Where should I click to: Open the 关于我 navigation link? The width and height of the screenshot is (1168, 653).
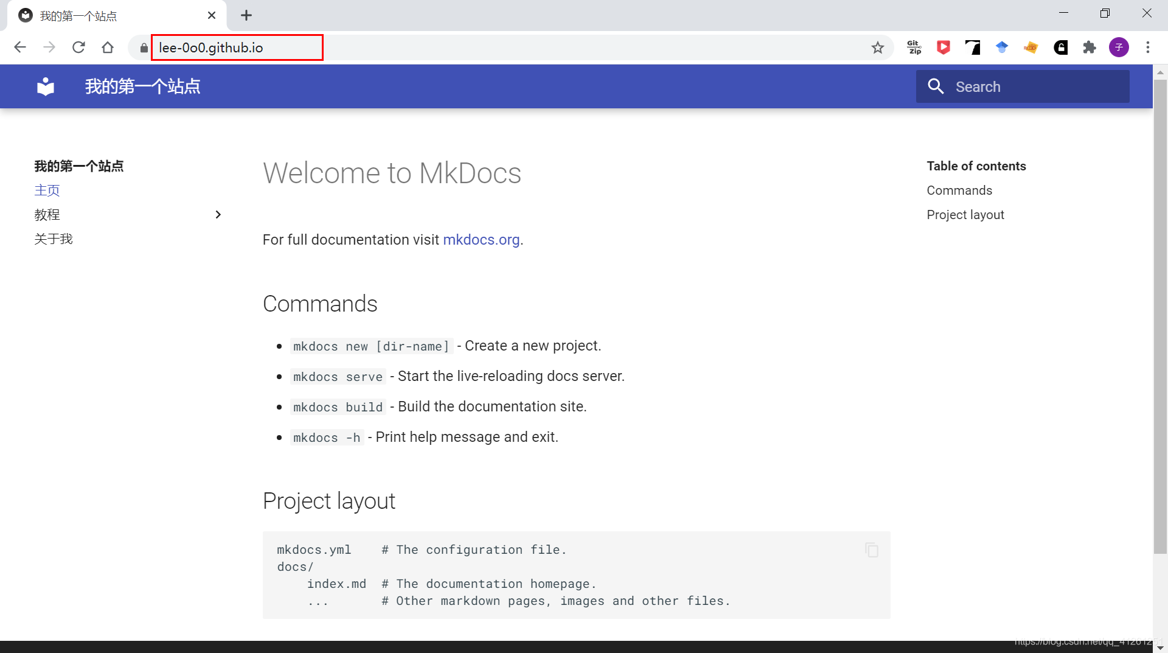click(54, 239)
